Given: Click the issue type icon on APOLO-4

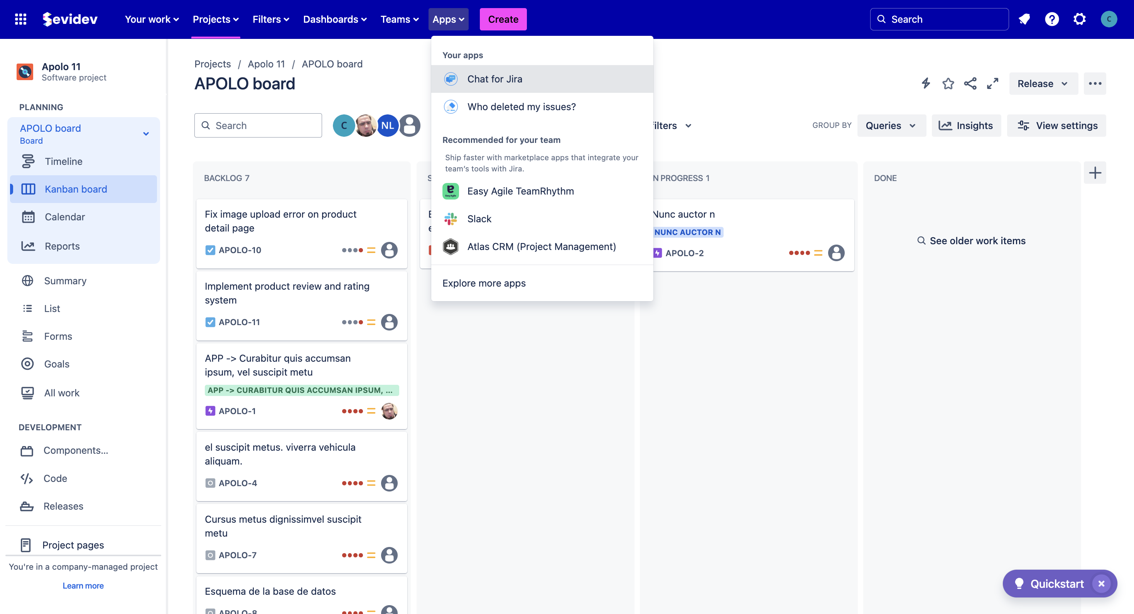Looking at the screenshot, I should point(211,483).
